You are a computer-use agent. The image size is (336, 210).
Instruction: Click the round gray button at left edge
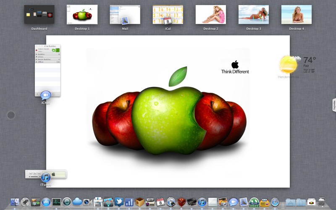point(11,115)
